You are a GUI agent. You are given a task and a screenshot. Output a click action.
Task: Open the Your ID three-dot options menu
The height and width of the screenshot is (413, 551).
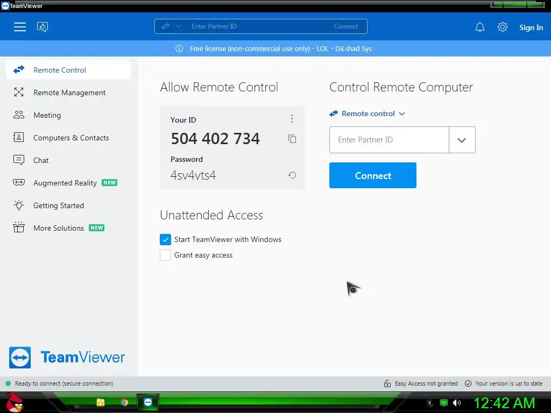(x=292, y=118)
